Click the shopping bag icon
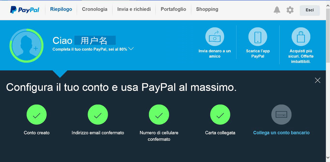This screenshot has width=330, height=162. coord(301,37)
